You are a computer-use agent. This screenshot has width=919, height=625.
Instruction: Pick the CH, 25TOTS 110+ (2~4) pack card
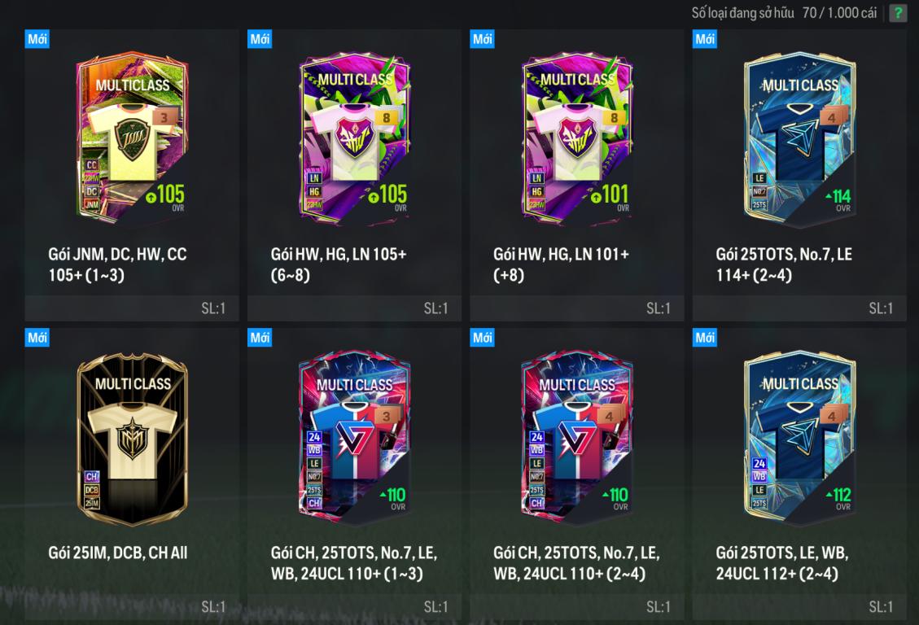[x=577, y=474]
